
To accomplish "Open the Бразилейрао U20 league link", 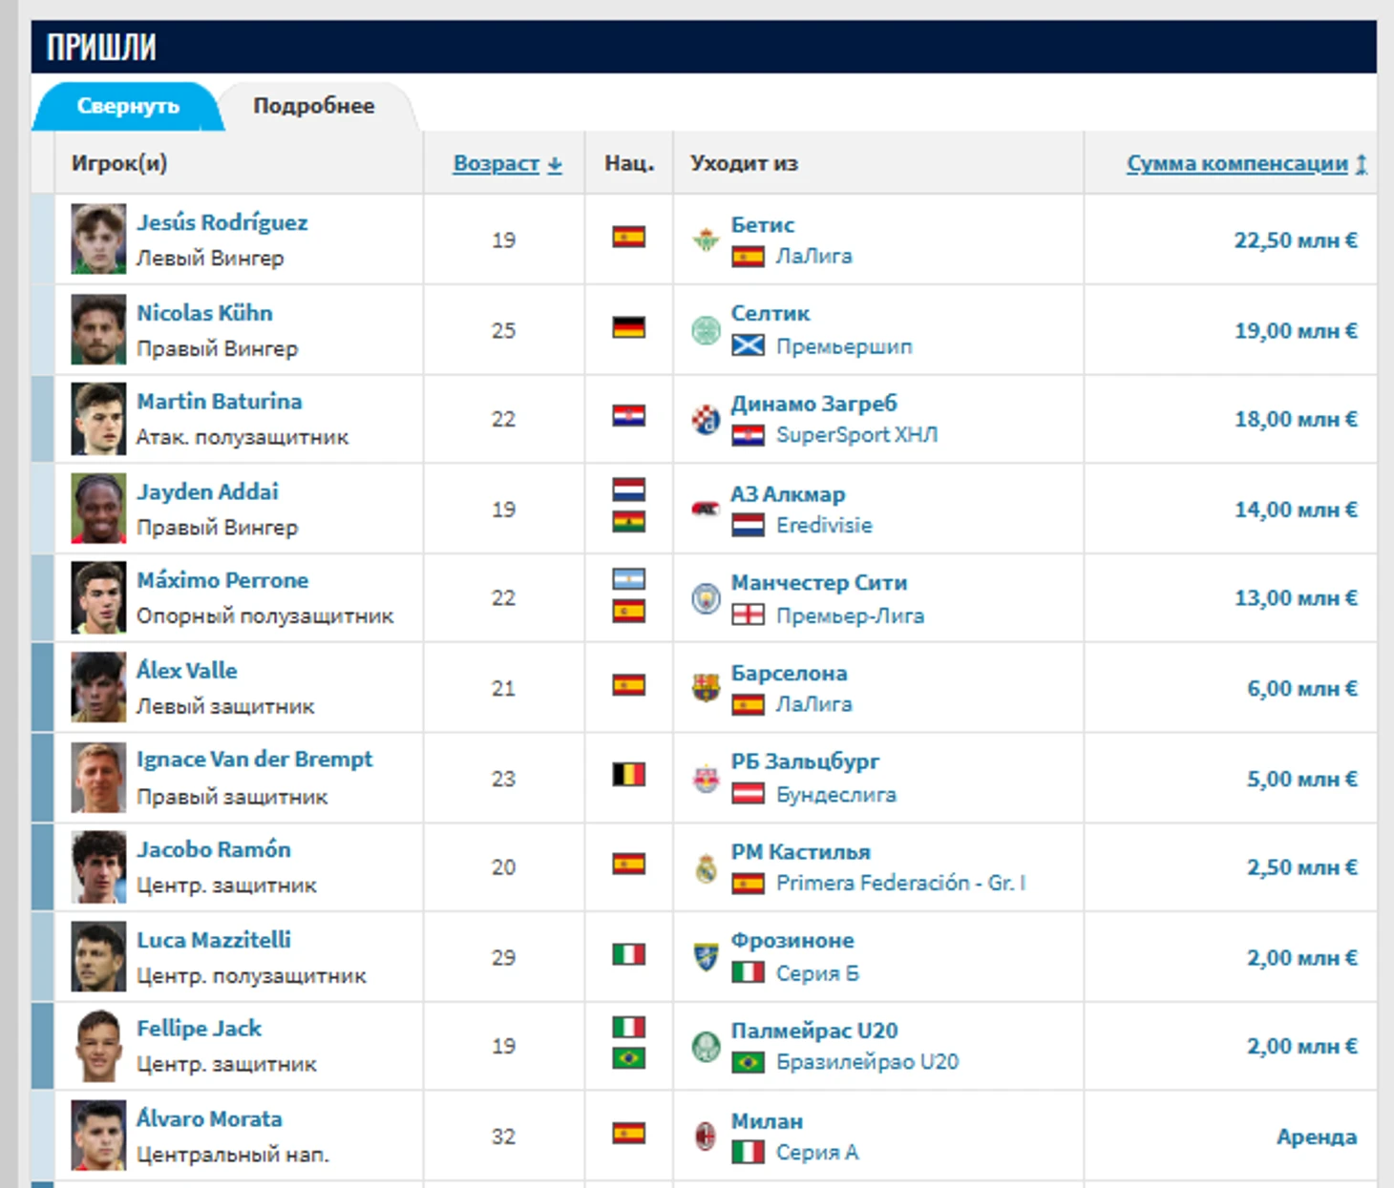I will (x=868, y=1062).
